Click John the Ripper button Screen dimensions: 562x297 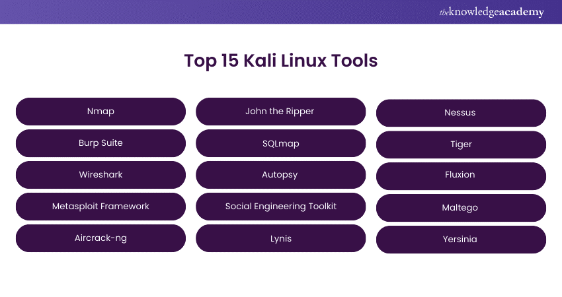tap(280, 112)
